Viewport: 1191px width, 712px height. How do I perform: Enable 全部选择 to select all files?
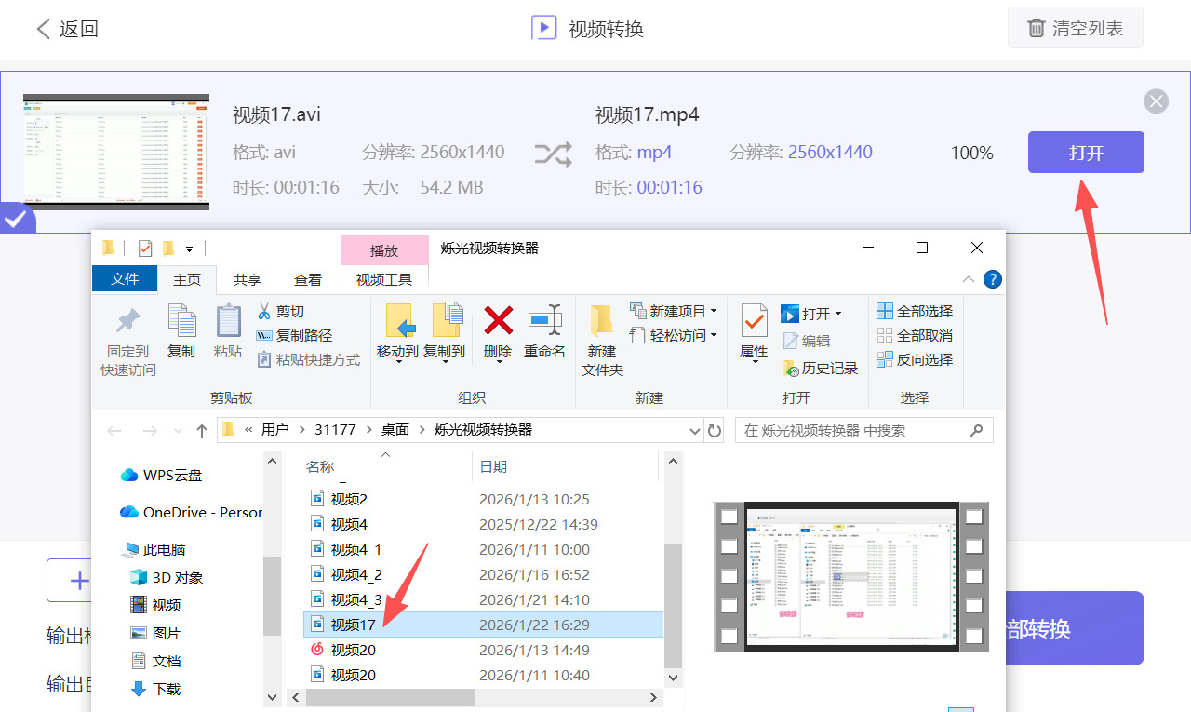(915, 310)
